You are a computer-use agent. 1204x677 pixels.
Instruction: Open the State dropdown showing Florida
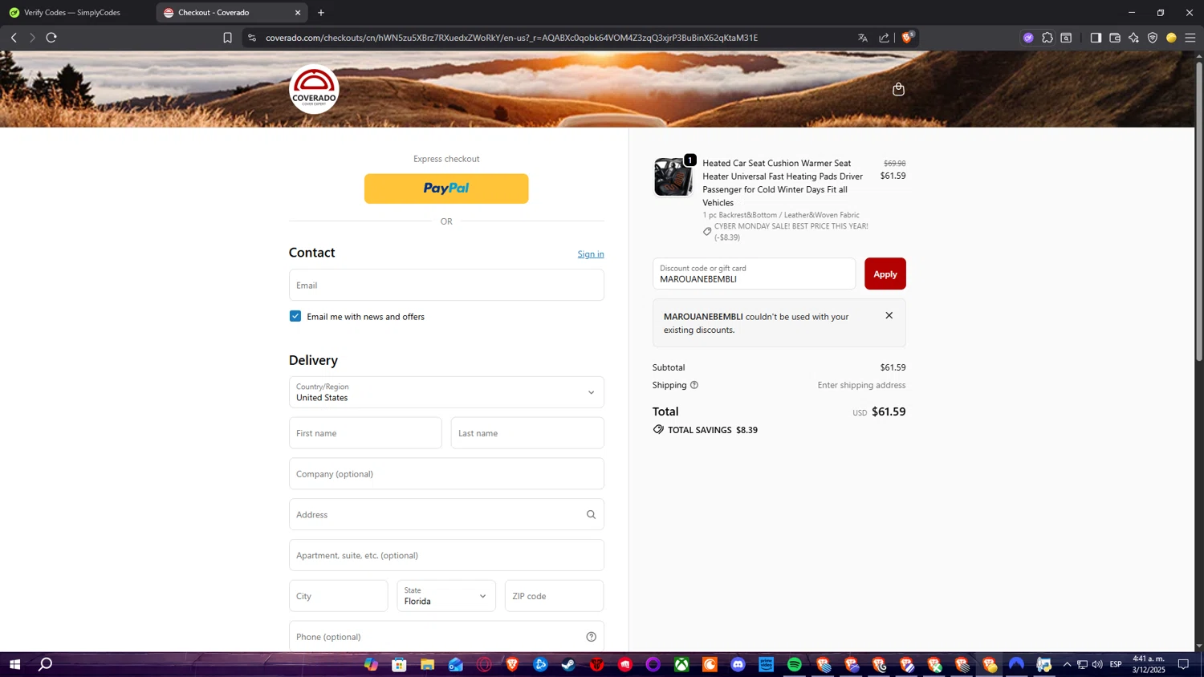click(x=446, y=596)
